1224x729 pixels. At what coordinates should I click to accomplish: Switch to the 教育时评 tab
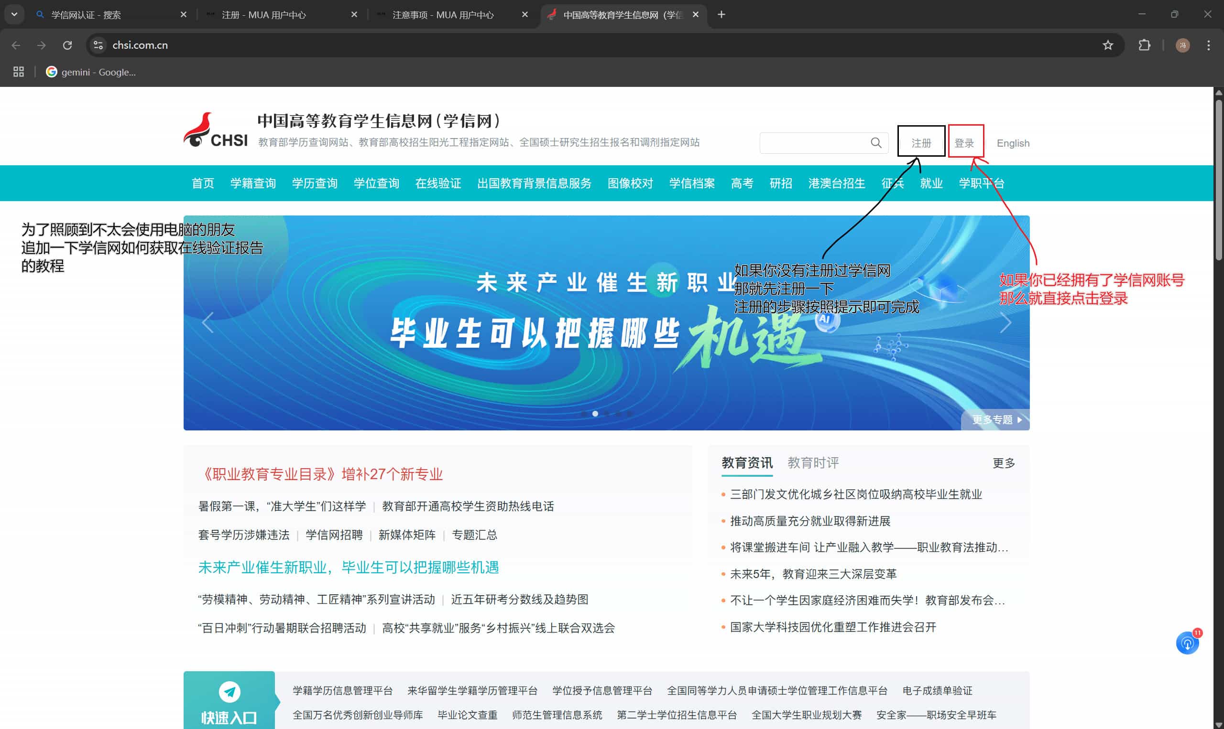tap(813, 463)
